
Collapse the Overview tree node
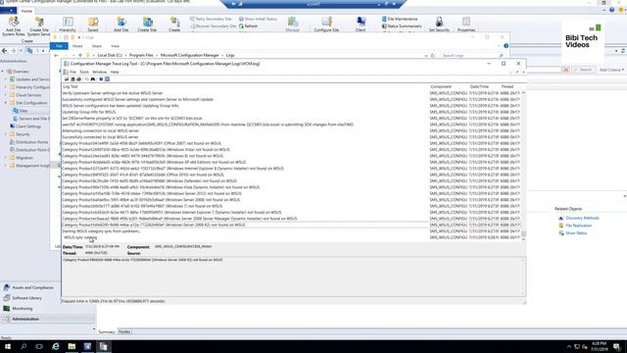[3, 72]
